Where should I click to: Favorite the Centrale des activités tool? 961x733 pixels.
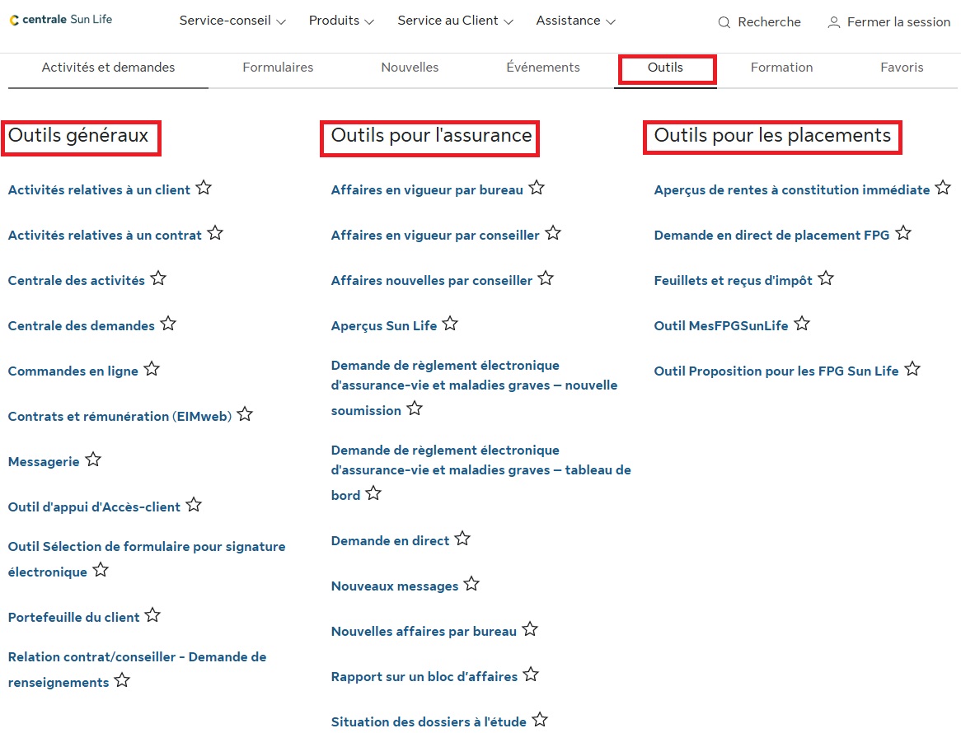pyautogui.click(x=158, y=278)
